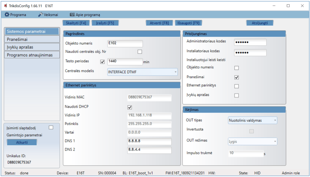The height and width of the screenshot is (177, 310).
Task: Enable Naudoti centralės obj. Nr checkbox
Action: pyautogui.click(x=140, y=52)
